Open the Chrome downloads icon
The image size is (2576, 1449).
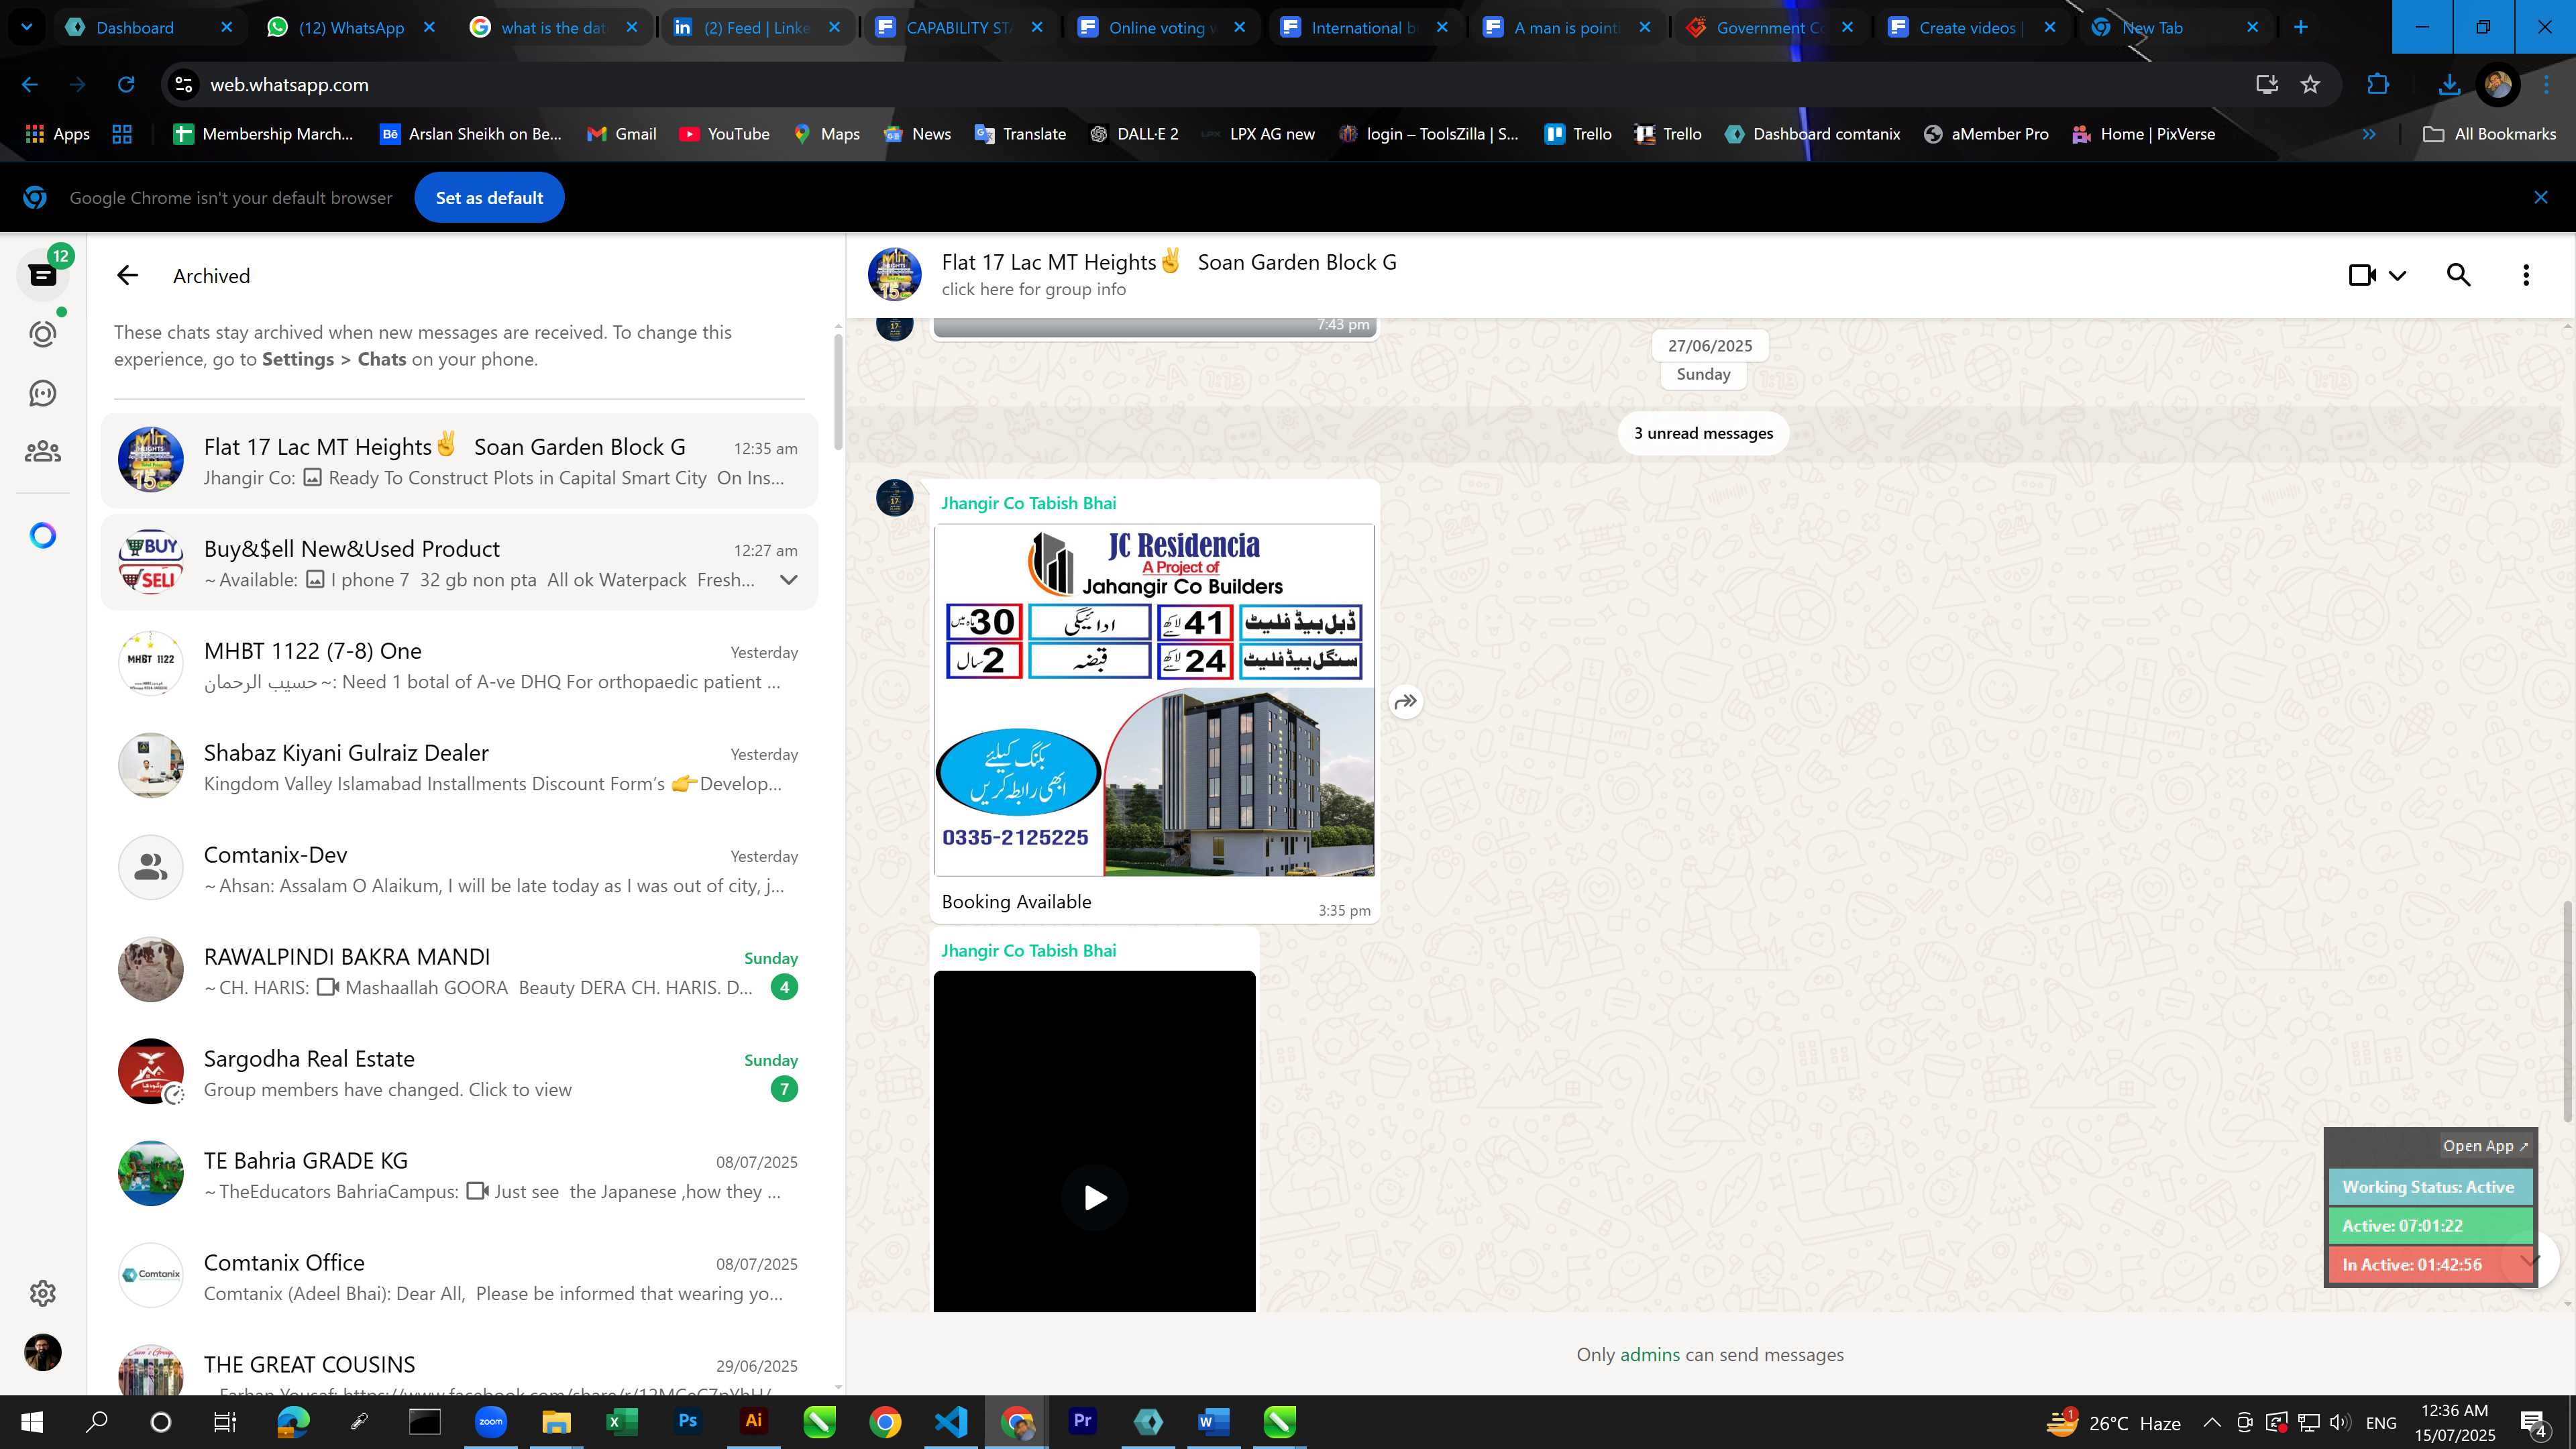pyautogui.click(x=2449, y=85)
